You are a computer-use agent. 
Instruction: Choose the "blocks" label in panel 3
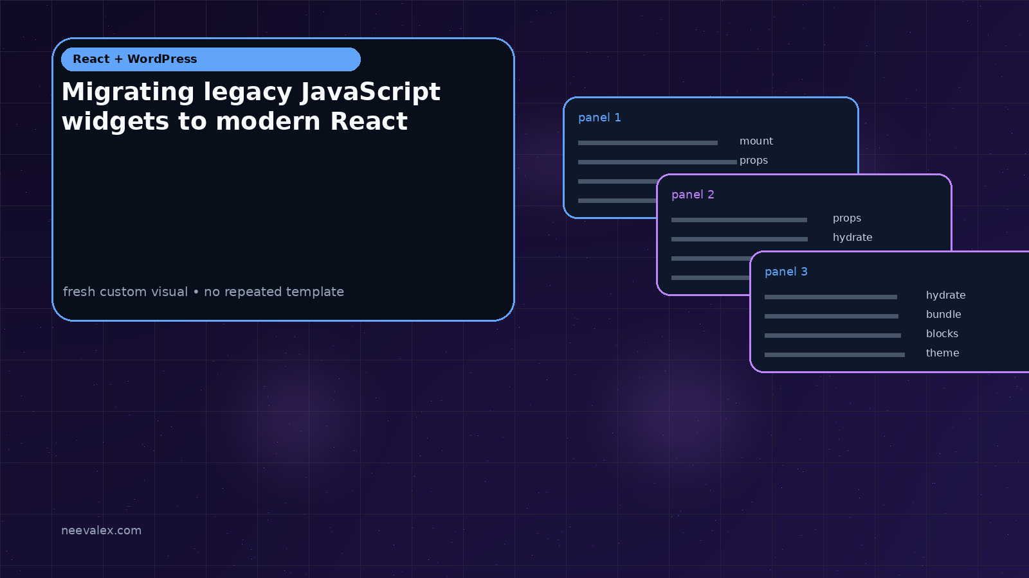coord(942,334)
